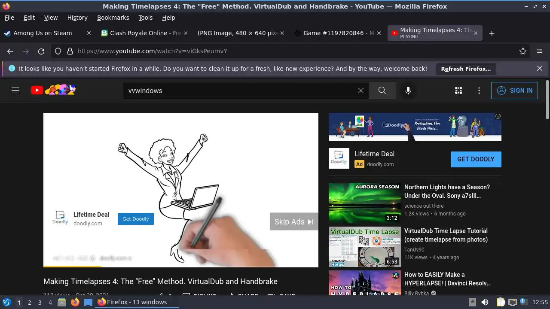Open the View menu
The image size is (550, 309).
(51, 18)
